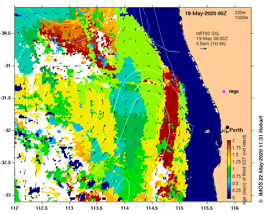Click the latitude axis label '-31'
The width and height of the screenshot is (267, 214).
coord(8,65)
